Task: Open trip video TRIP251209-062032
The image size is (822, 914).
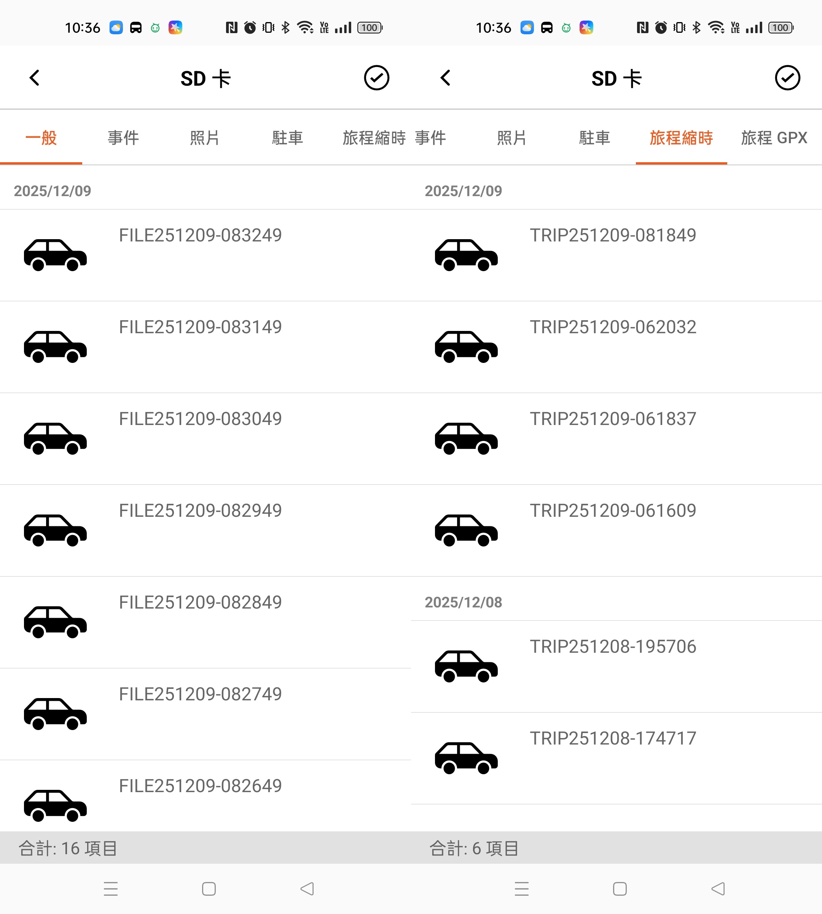Action: pos(613,327)
